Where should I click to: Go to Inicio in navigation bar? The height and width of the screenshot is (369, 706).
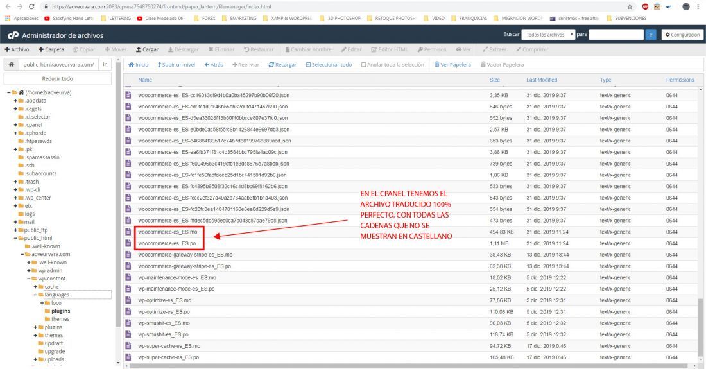138,65
